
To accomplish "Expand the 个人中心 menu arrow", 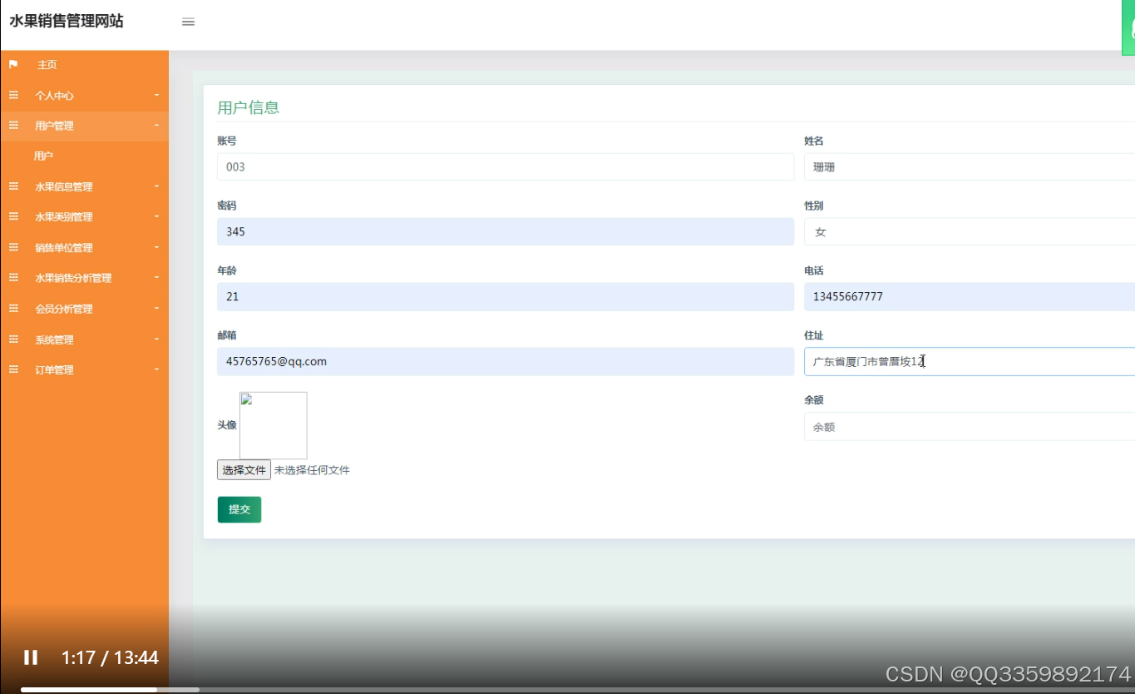I will pos(156,95).
